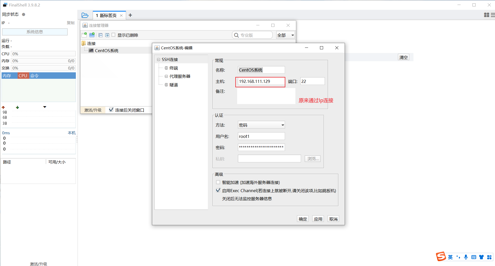This screenshot has width=495, height=266.
Task: Click 激活/升级 in the 连接管理器 window
Action: pos(93,110)
